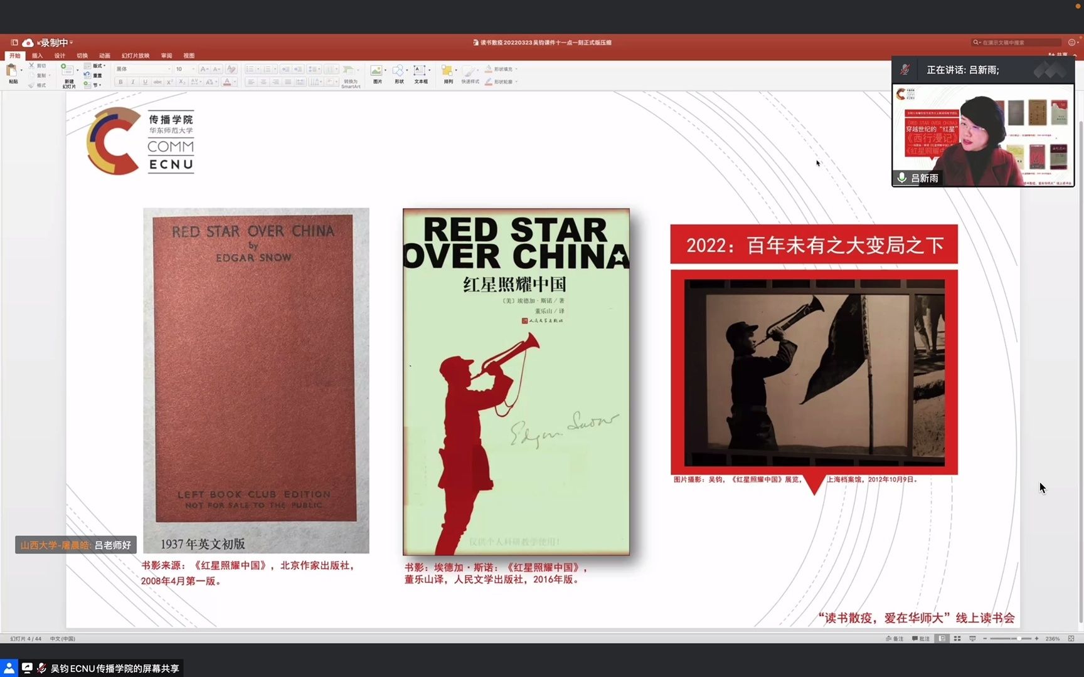
Task: Open Layout (版式) dropdown
Action: pyautogui.click(x=95, y=66)
